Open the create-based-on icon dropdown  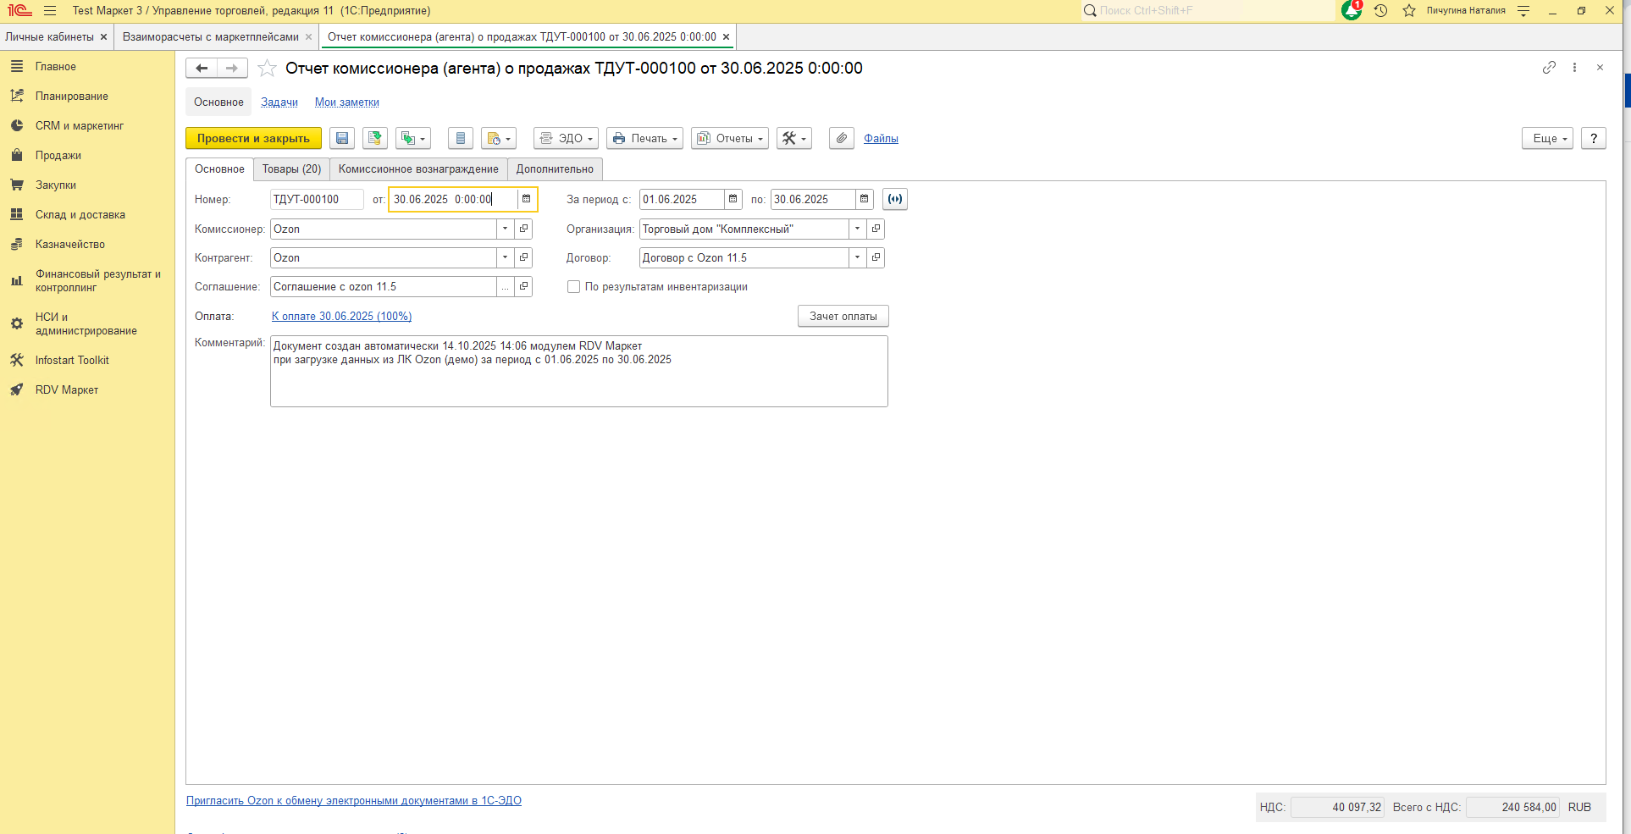413,138
